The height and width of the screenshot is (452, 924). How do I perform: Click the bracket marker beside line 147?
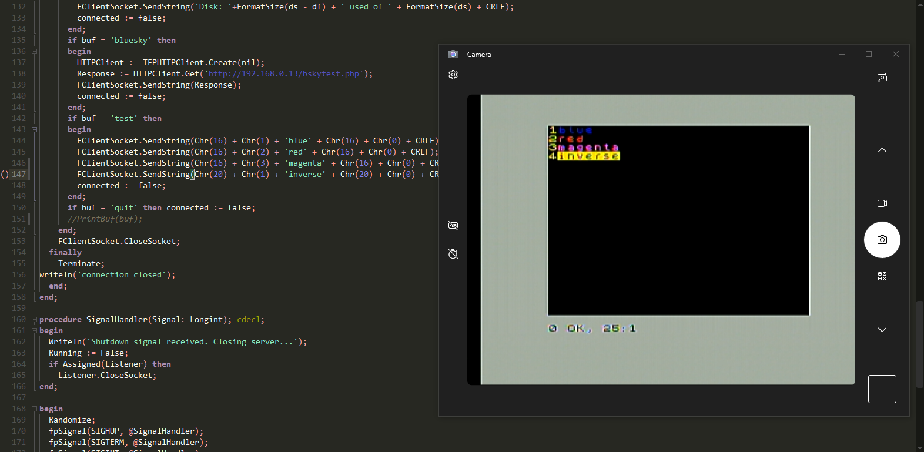click(5, 175)
